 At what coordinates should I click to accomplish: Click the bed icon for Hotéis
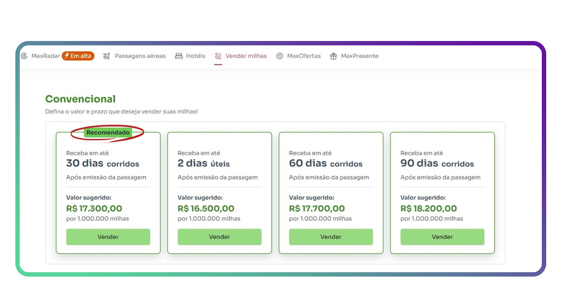[x=179, y=56]
